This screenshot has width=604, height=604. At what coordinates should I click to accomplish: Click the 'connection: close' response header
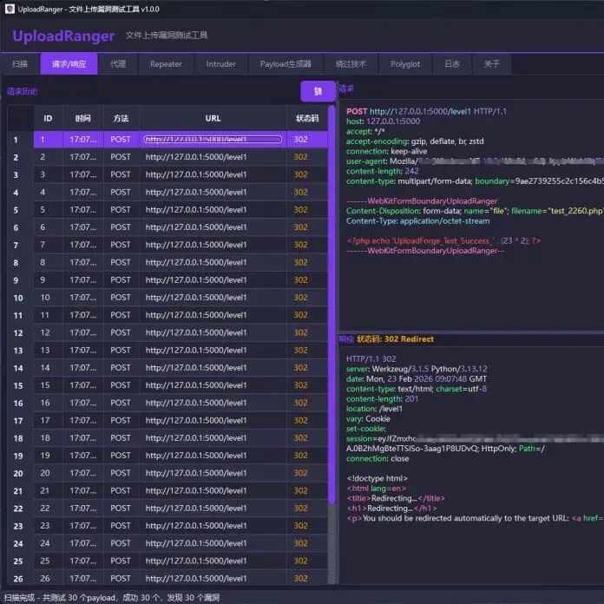pyautogui.click(x=377, y=459)
